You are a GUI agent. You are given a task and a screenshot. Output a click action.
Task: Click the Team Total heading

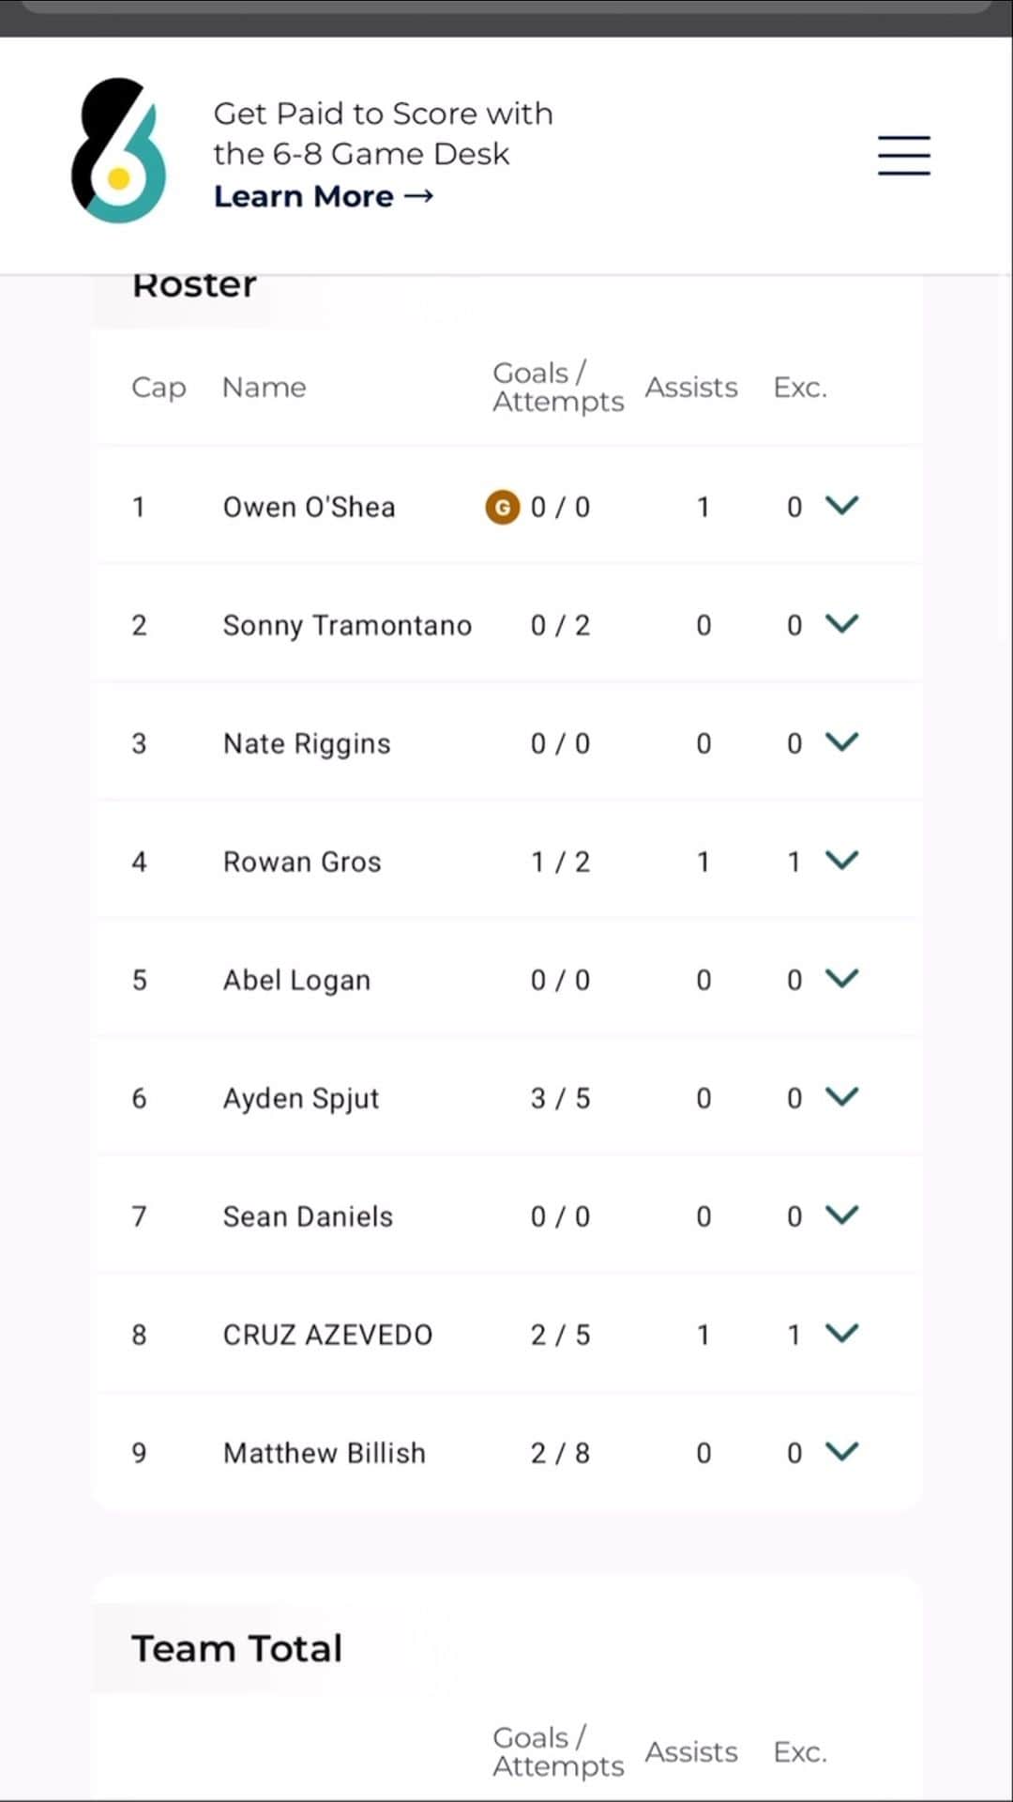pos(237,1648)
